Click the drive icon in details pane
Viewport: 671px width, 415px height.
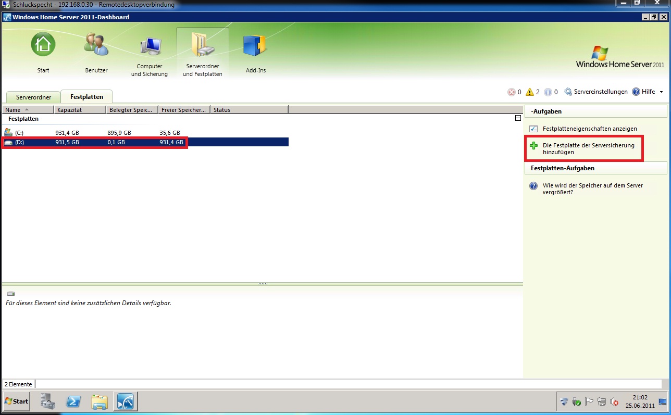[x=11, y=294]
